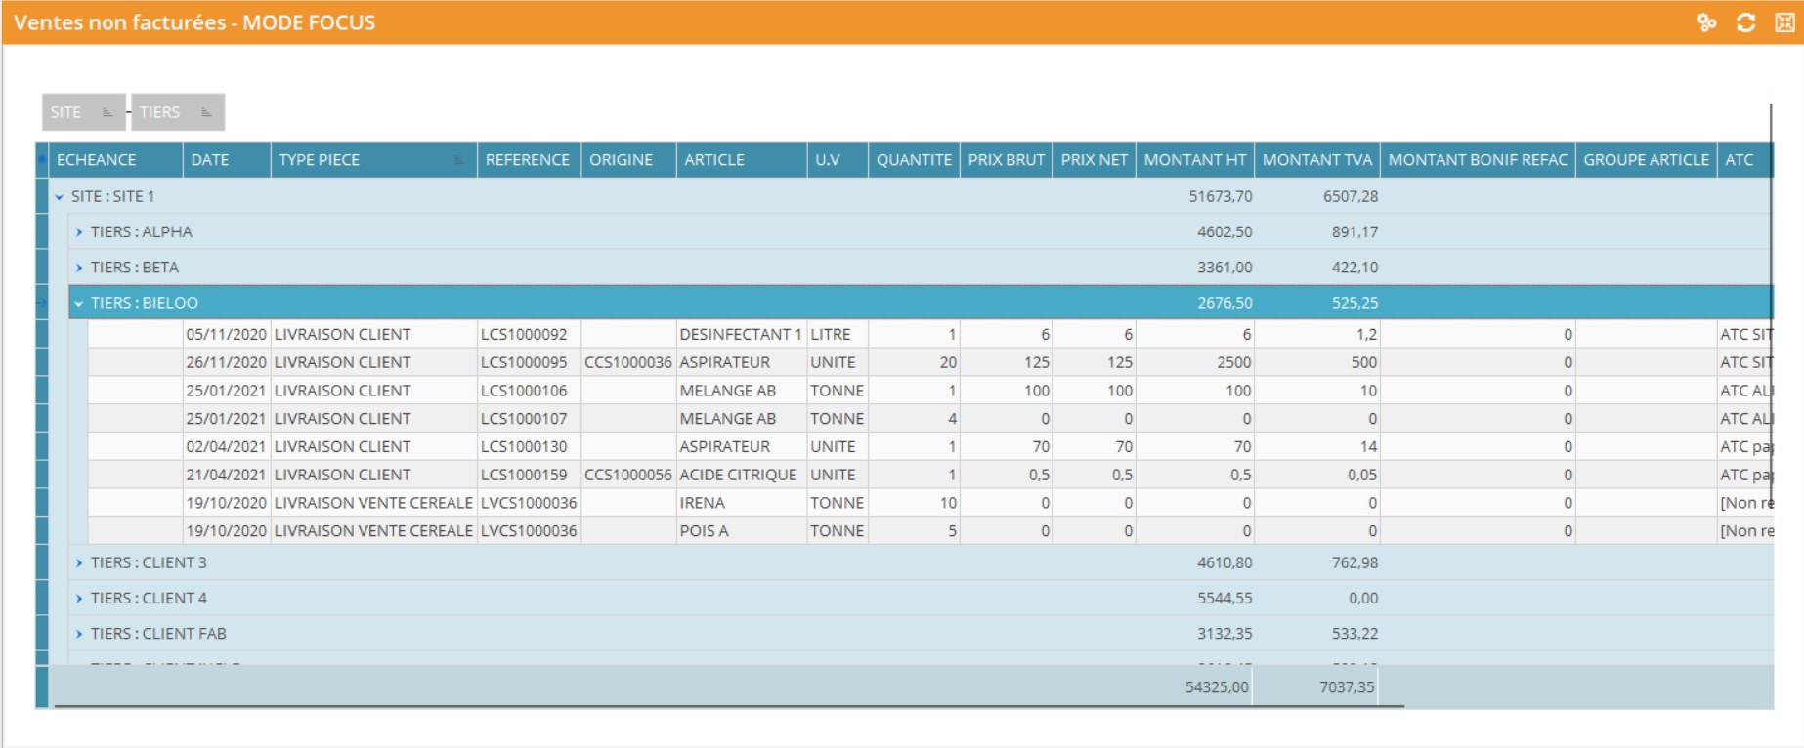Viewport: 1804px width, 748px height.
Task: Expand the TIERS : BETA group
Action: 79,268
